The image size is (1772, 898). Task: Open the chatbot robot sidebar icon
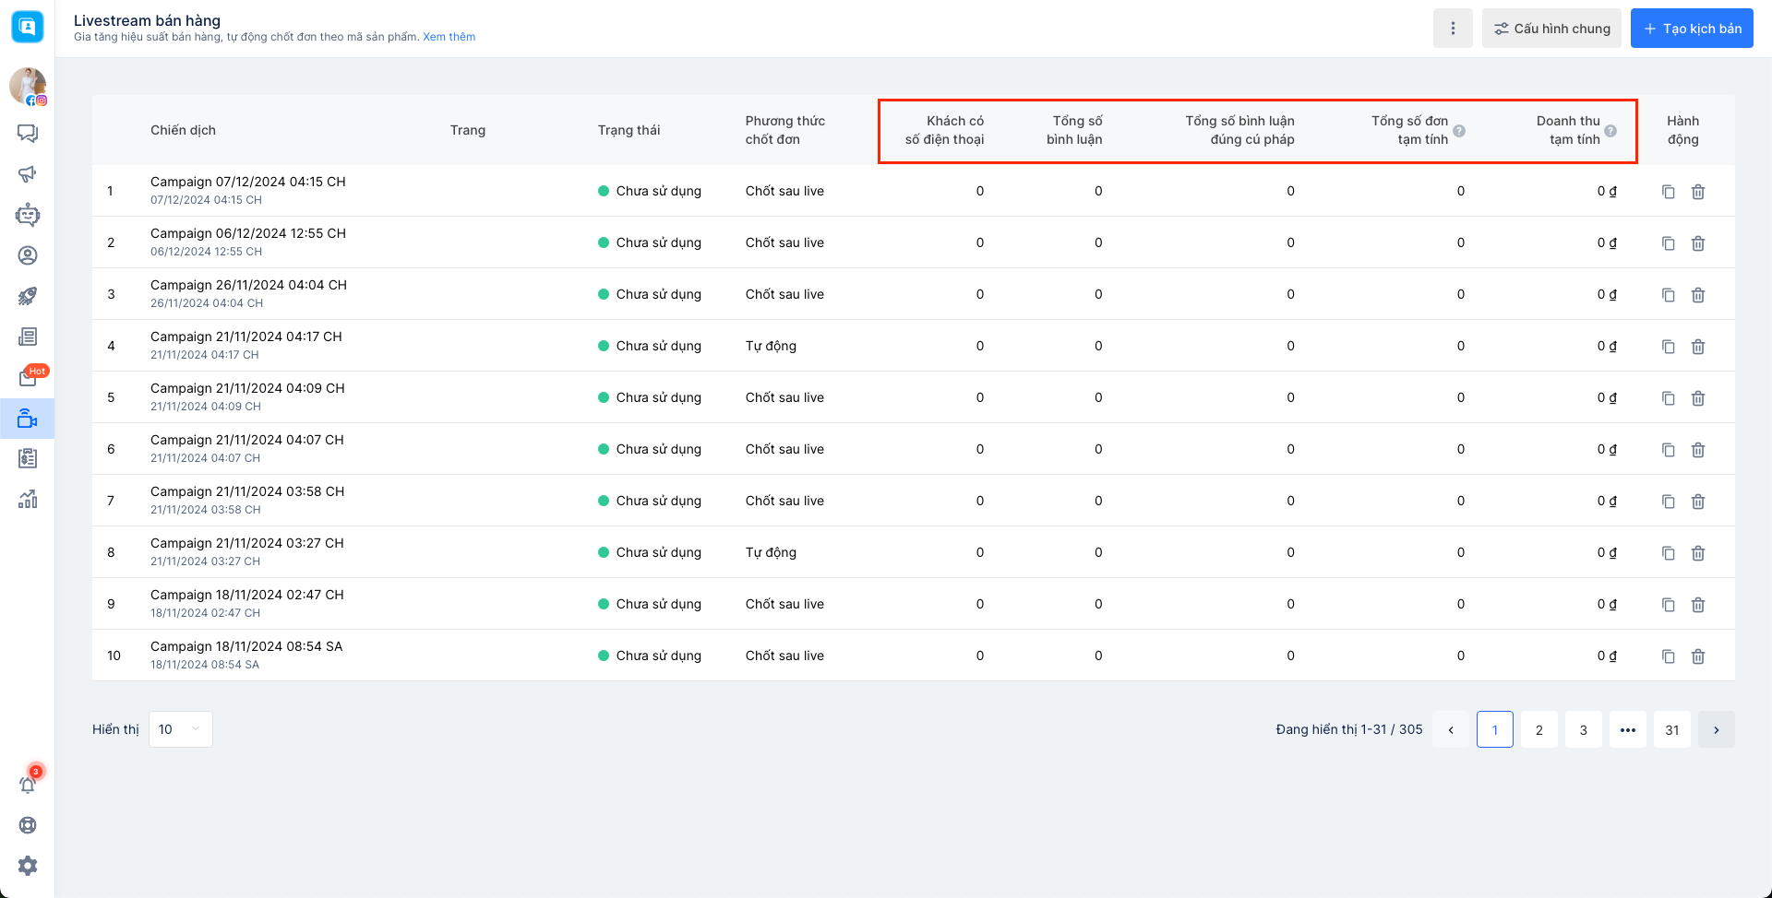pos(28,215)
